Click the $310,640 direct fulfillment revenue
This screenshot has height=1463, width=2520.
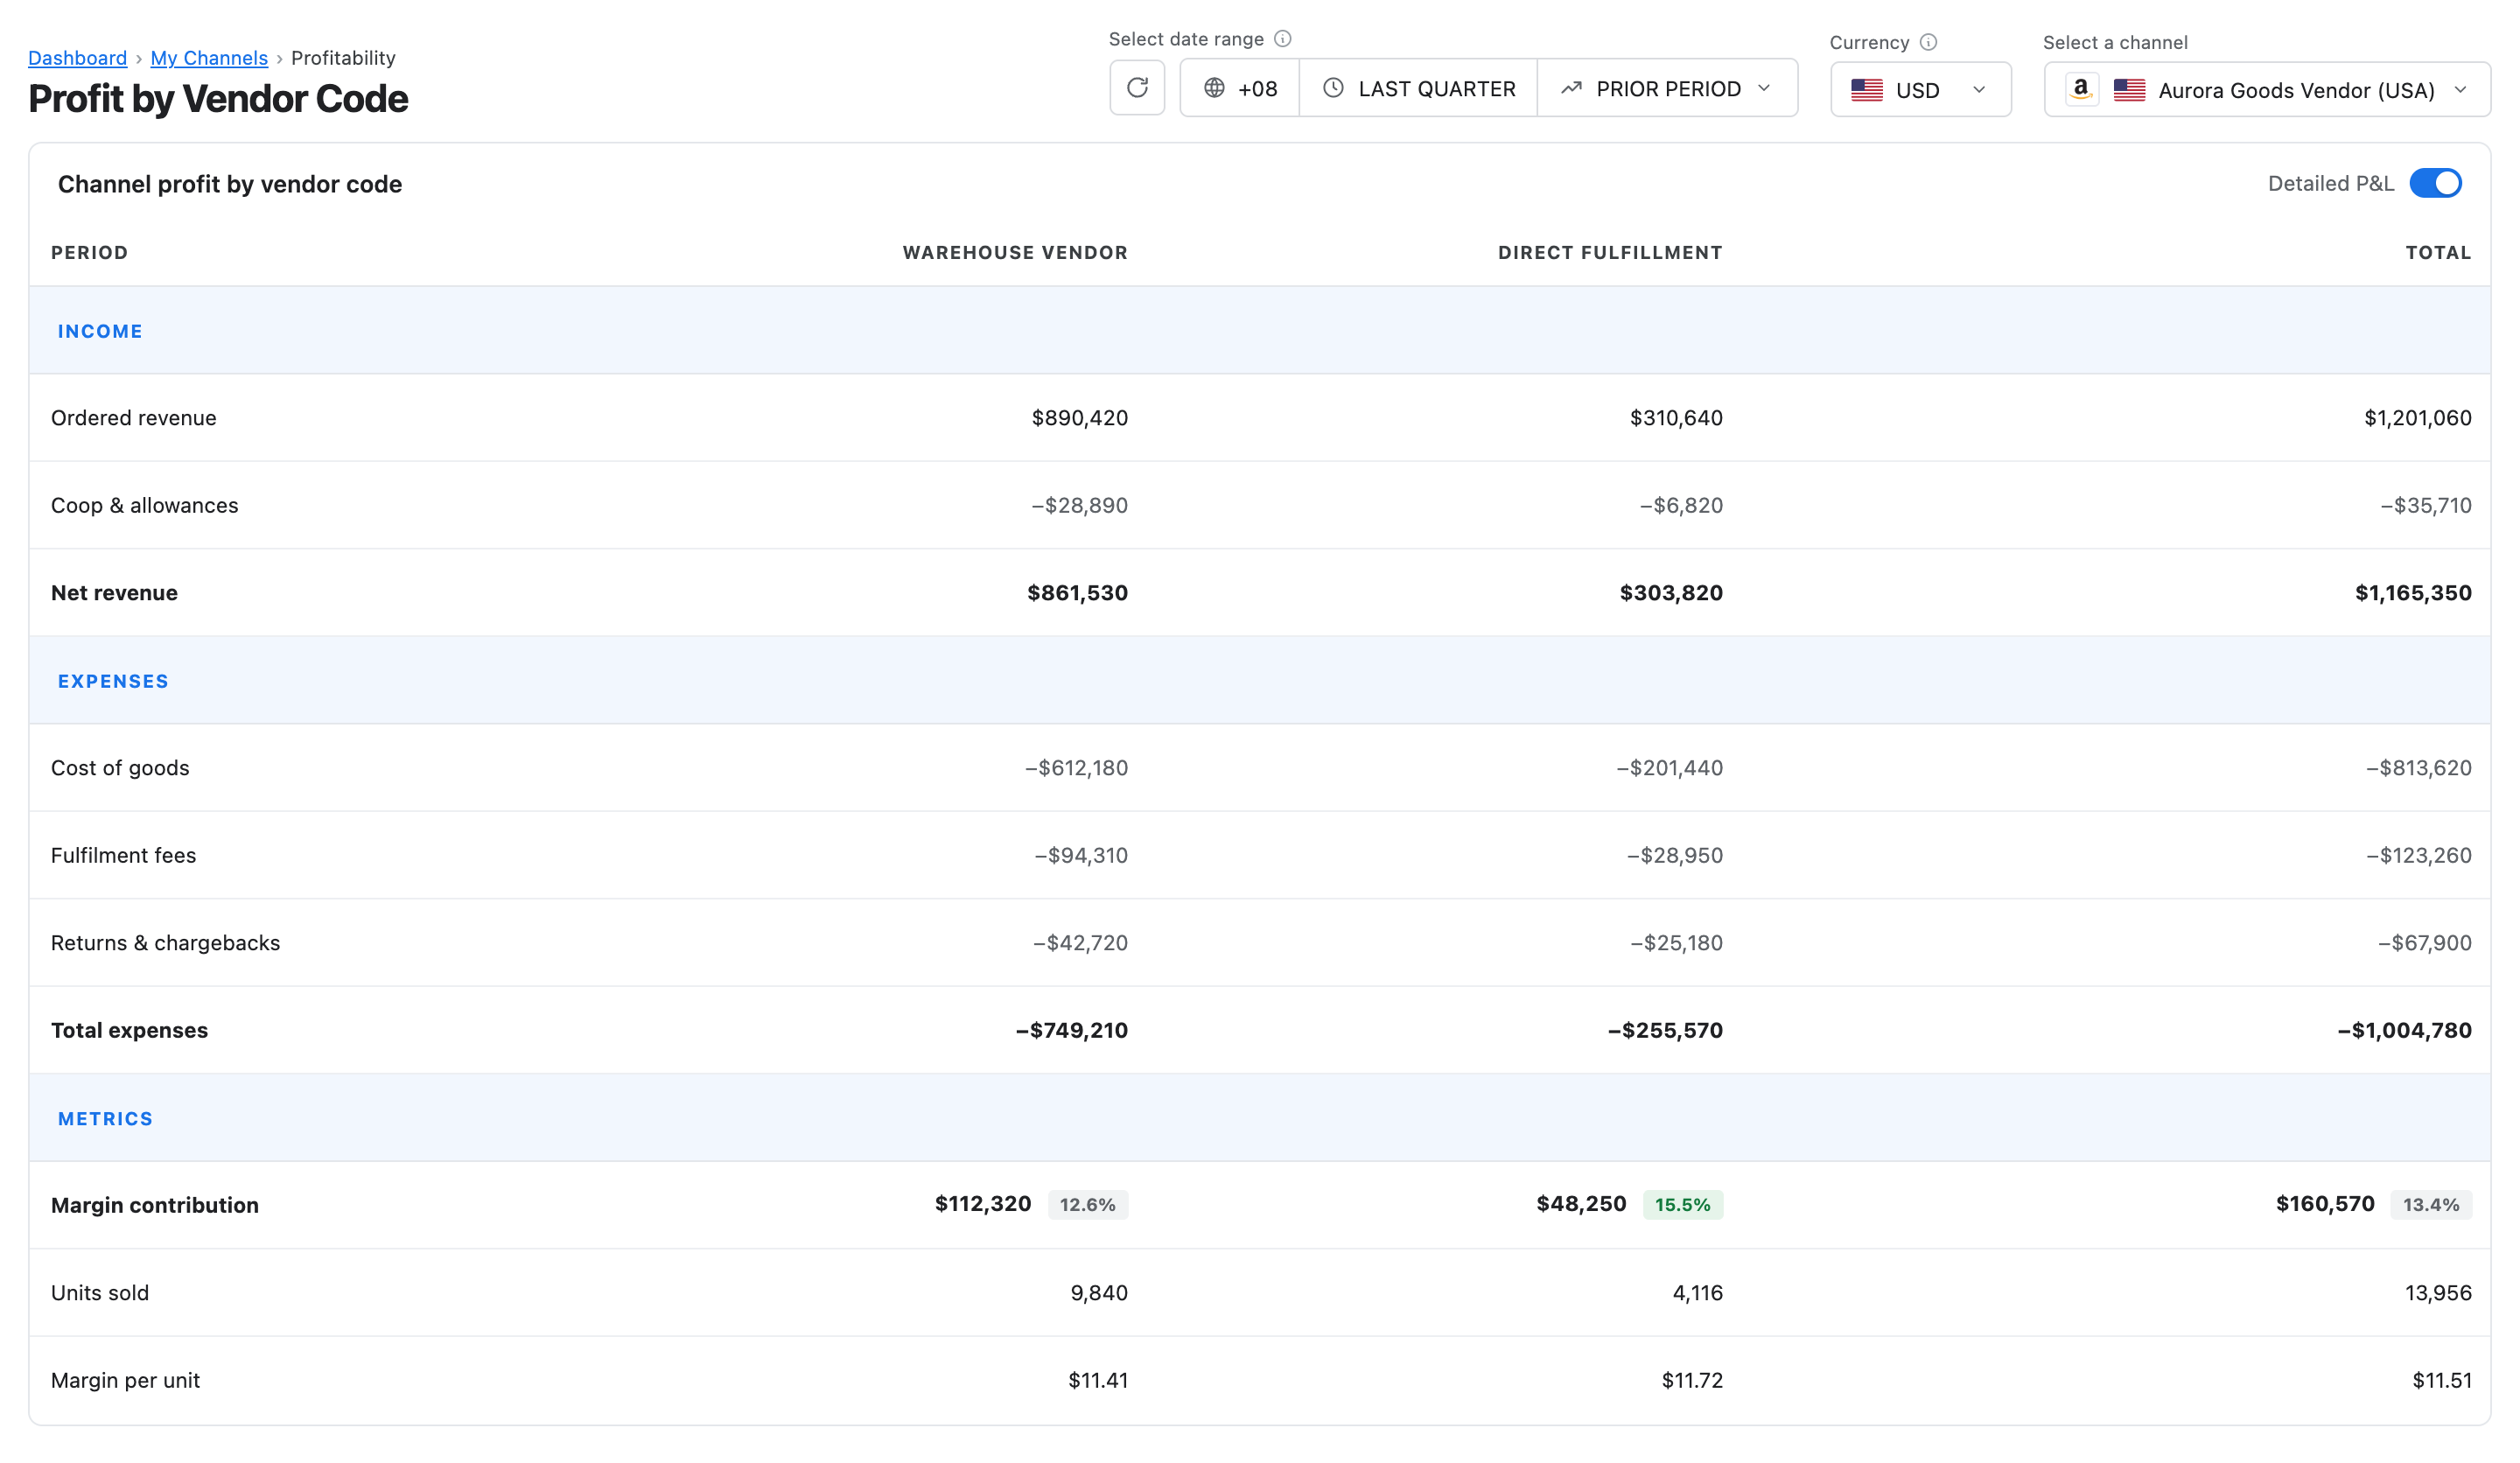coord(1676,418)
